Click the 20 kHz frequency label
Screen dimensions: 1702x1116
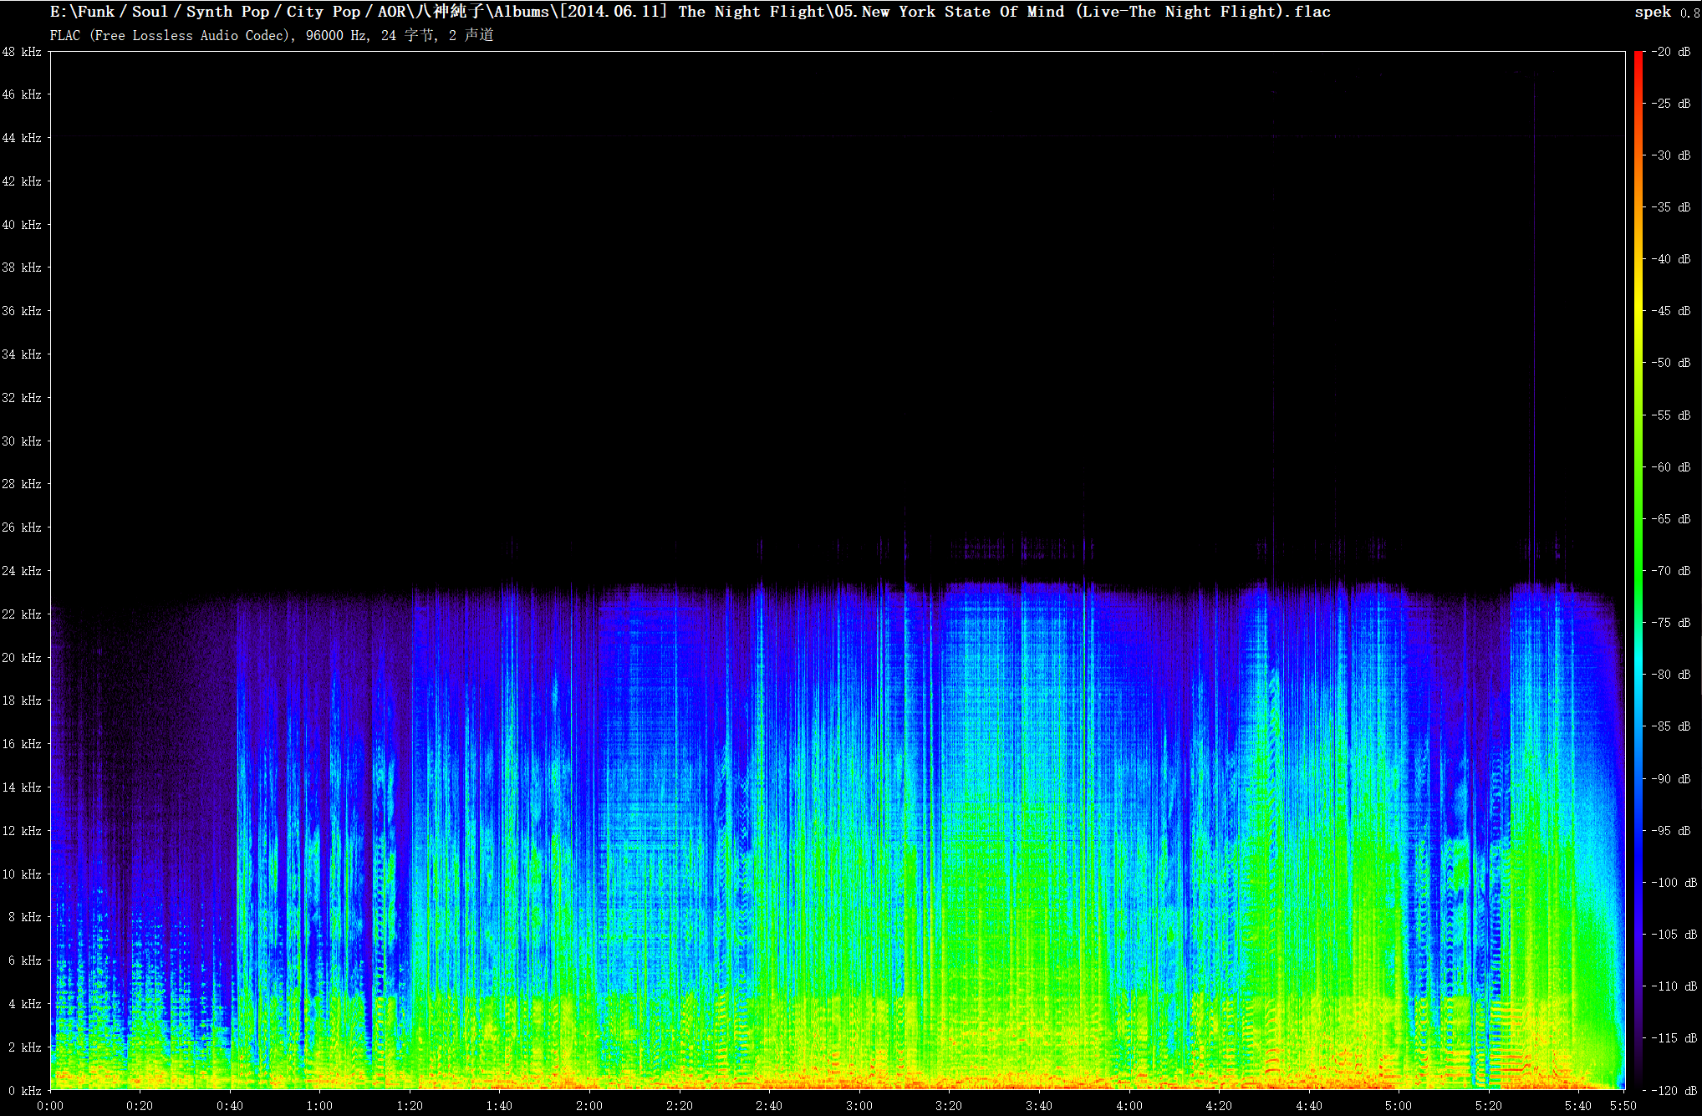[x=22, y=658]
